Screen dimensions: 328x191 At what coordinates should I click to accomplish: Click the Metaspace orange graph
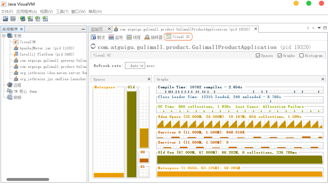(x=240, y=174)
